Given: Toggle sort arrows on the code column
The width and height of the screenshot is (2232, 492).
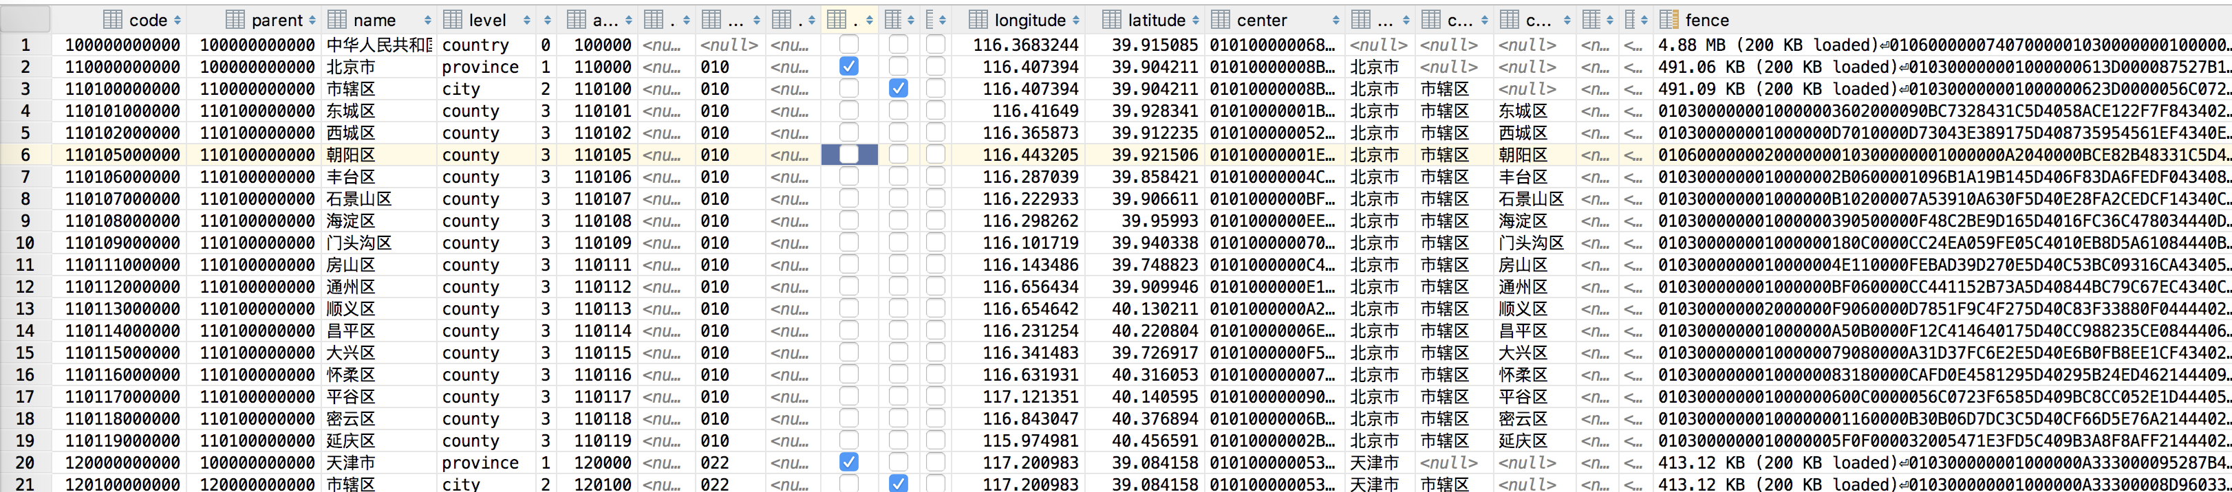Looking at the screenshot, I should point(178,20).
